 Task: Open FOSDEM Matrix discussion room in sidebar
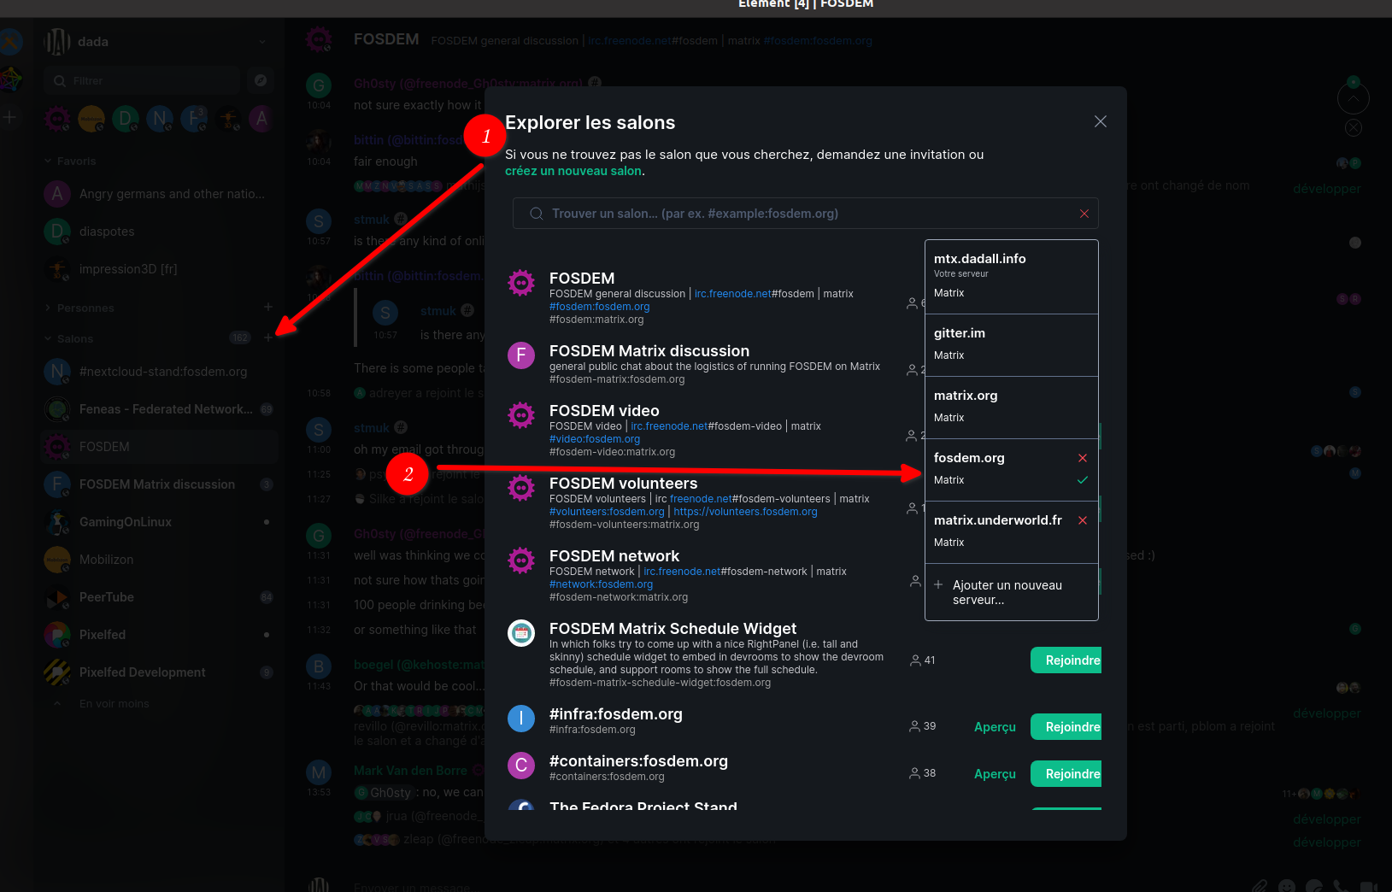159,484
